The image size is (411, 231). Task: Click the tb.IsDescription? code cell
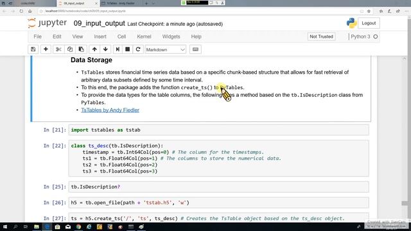[x=218, y=187]
